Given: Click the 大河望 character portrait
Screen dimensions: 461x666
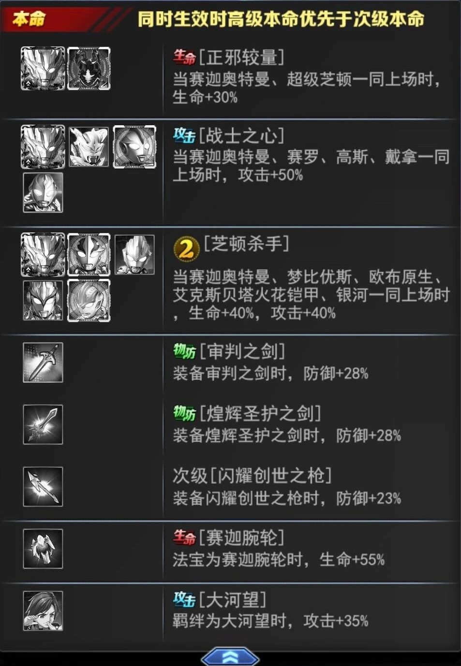Looking at the screenshot, I should tap(43, 611).
